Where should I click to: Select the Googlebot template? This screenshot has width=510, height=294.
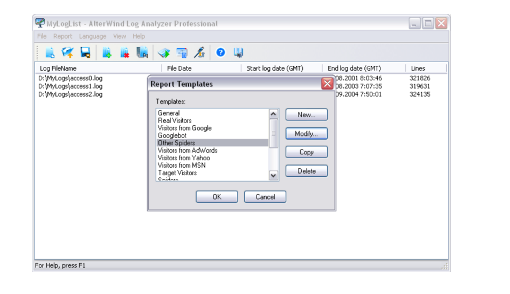pyautogui.click(x=212, y=135)
